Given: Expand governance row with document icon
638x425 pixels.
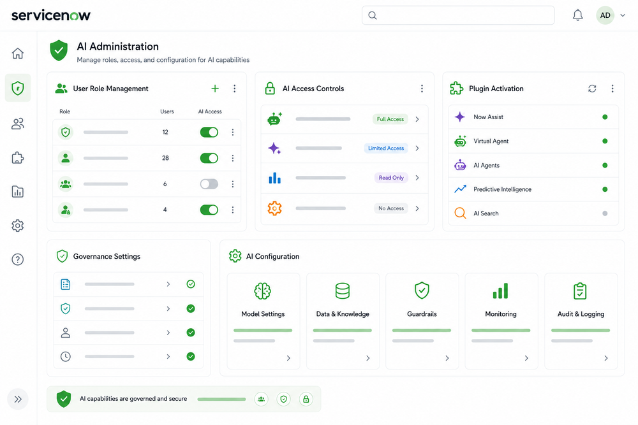Looking at the screenshot, I should (x=168, y=284).
